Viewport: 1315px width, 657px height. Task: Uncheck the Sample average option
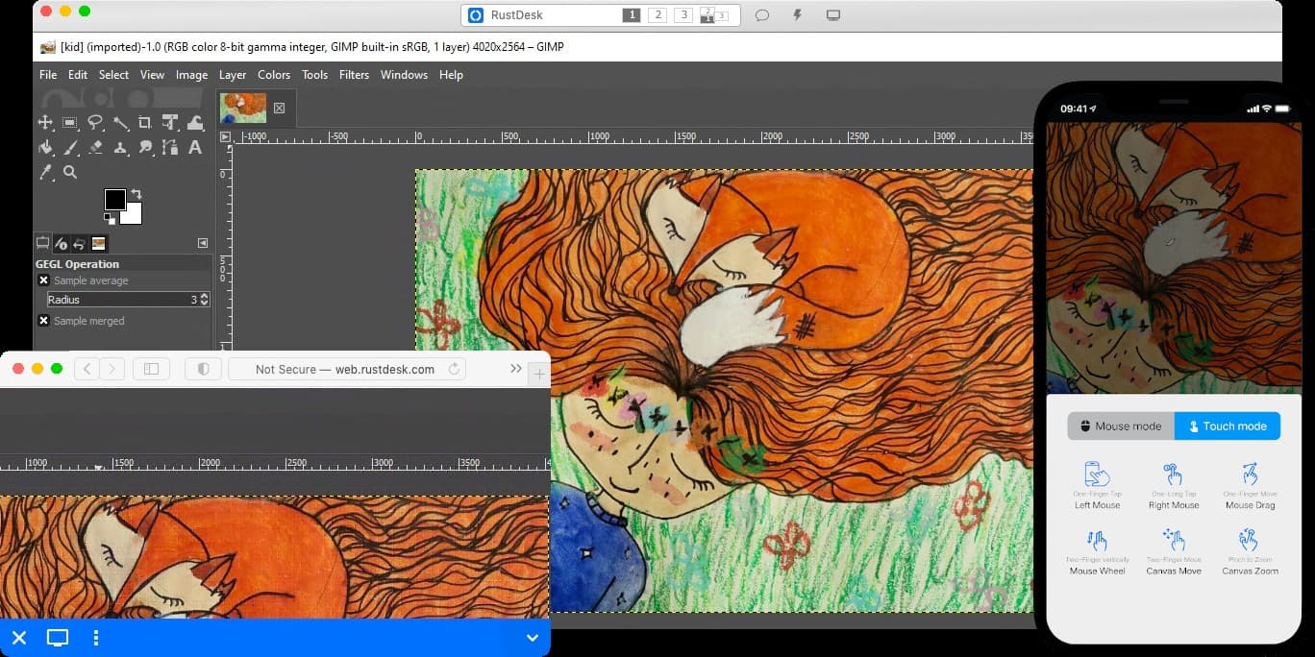click(43, 280)
